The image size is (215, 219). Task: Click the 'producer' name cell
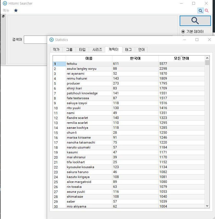click(89, 83)
